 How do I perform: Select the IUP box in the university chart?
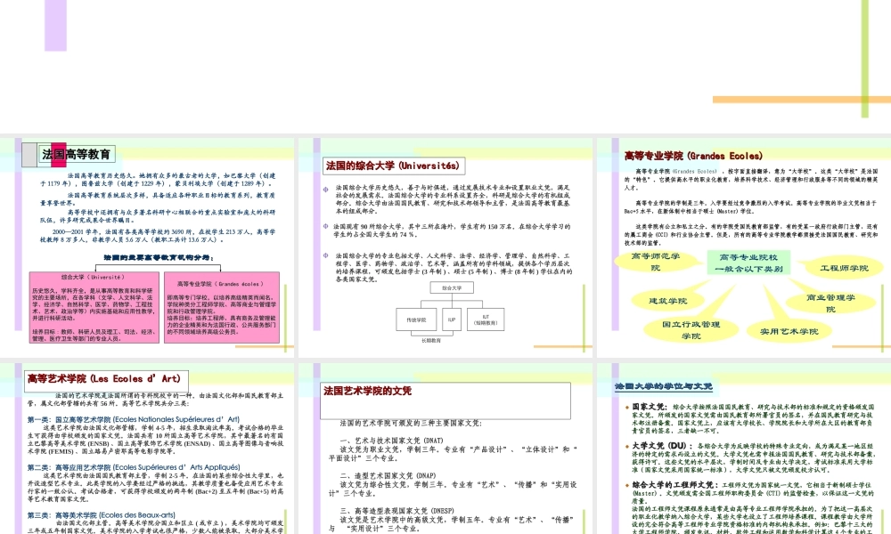[x=452, y=319]
